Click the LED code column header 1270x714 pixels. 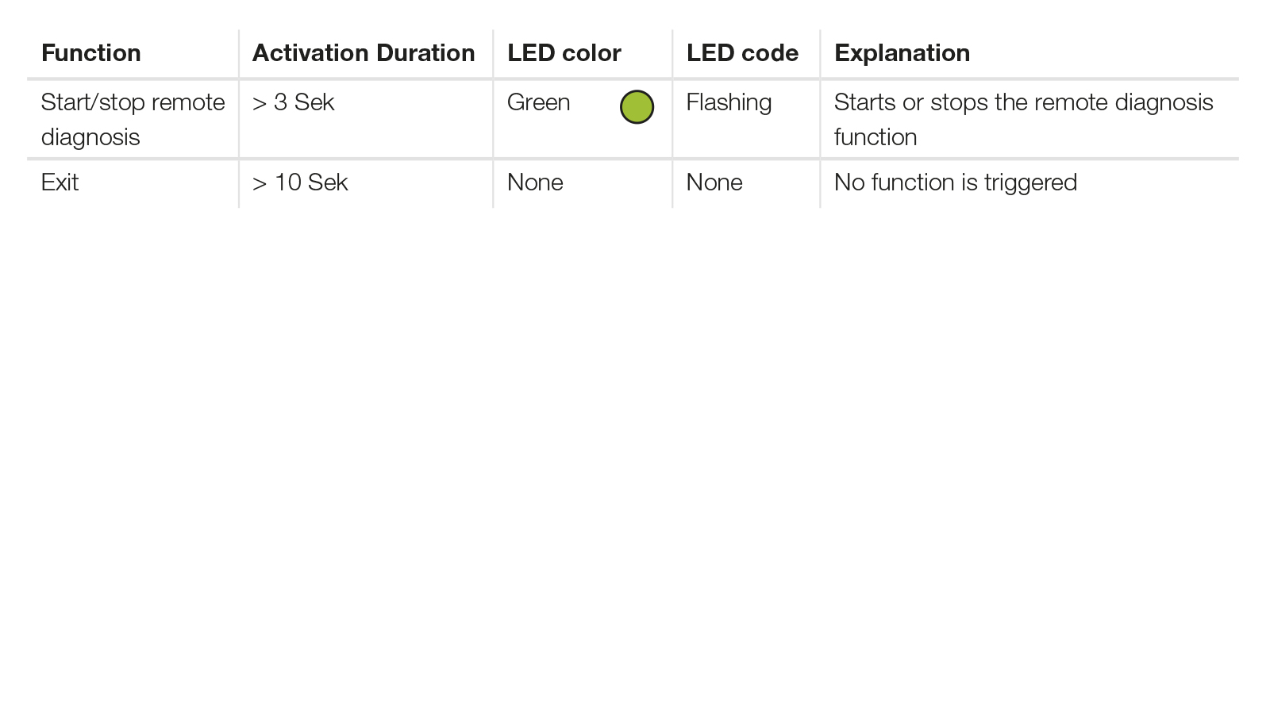point(742,53)
